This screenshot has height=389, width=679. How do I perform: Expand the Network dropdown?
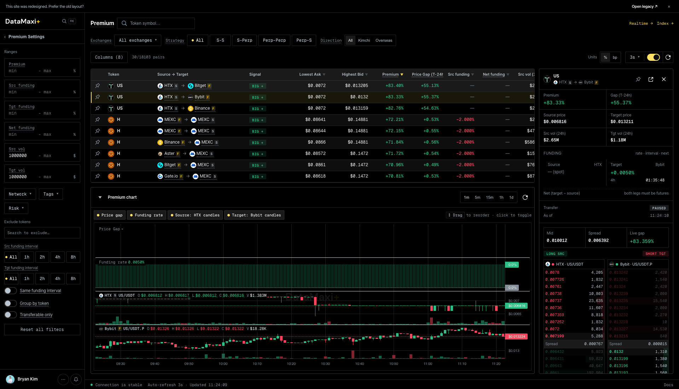(x=20, y=194)
